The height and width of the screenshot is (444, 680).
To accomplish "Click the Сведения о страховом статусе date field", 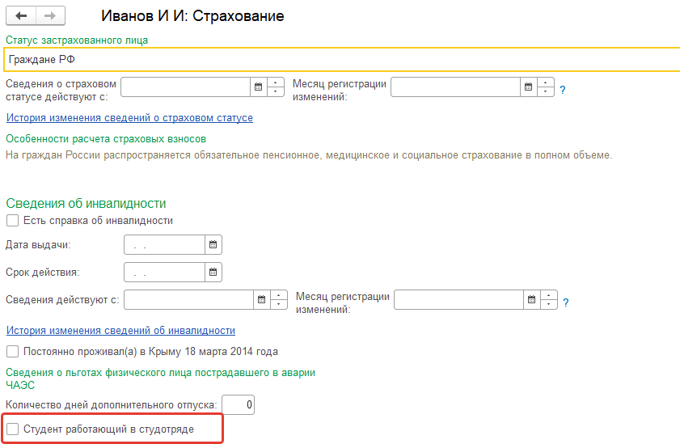I will (x=186, y=87).
